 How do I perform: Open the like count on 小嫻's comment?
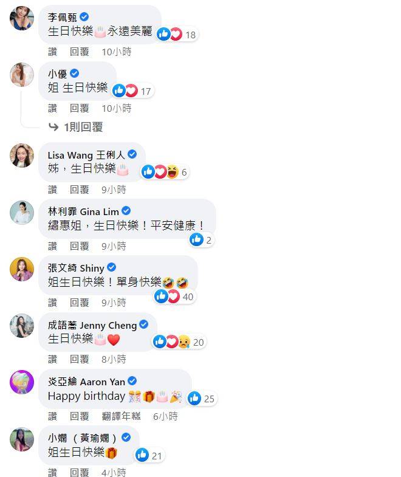coord(149,455)
